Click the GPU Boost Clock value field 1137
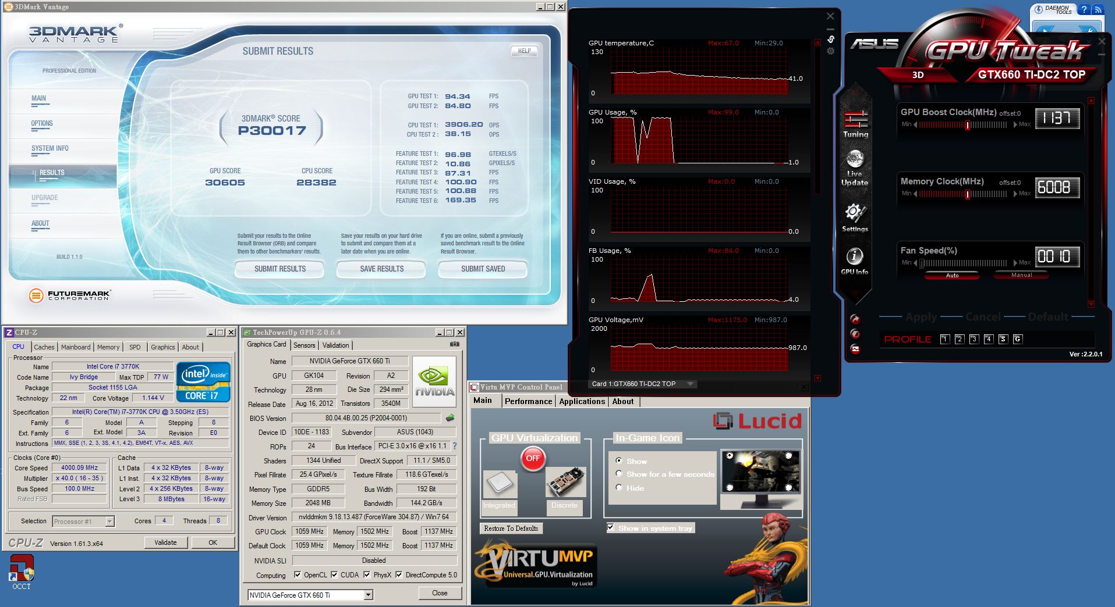The image size is (1115, 607). click(x=1057, y=119)
